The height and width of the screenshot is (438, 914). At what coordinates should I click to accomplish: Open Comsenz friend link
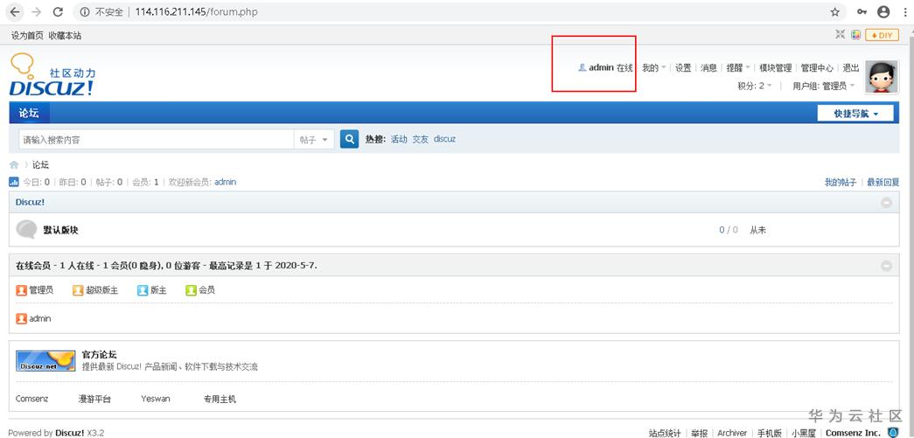[32, 399]
